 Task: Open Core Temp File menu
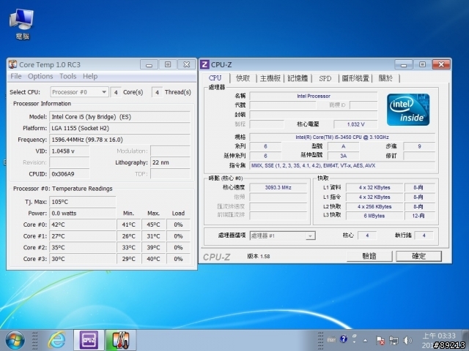pyautogui.click(x=16, y=76)
